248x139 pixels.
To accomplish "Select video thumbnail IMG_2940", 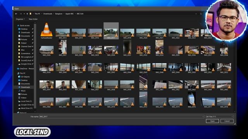I will pyautogui.click(x=63, y=68).
